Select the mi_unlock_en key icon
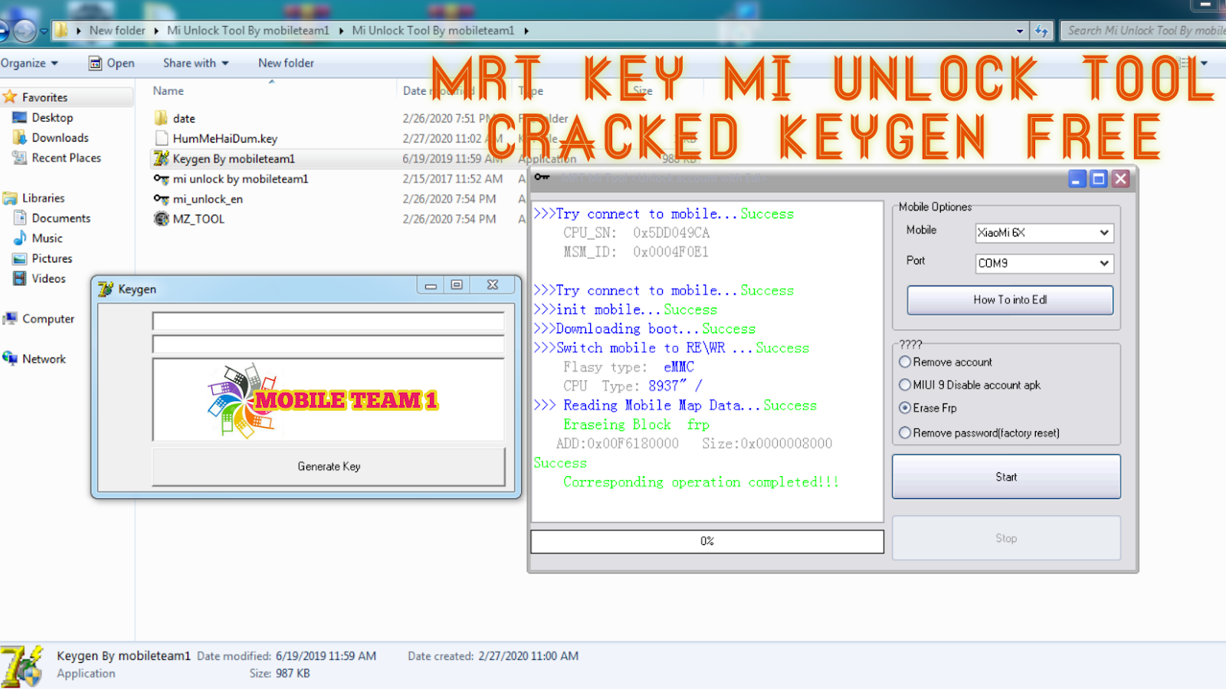The height and width of the screenshot is (689, 1226). pos(161,199)
